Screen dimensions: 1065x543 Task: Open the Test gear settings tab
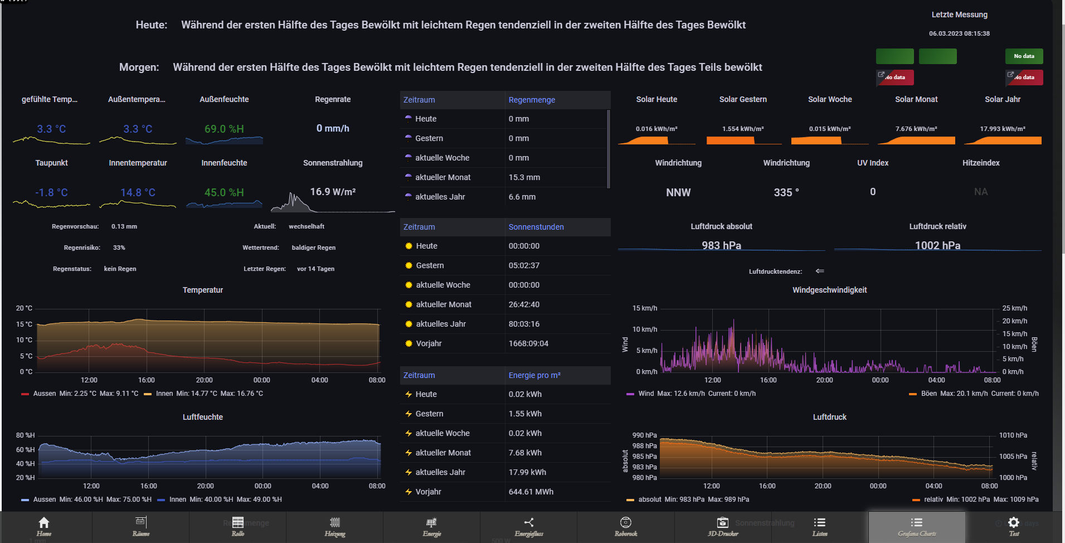(1014, 527)
